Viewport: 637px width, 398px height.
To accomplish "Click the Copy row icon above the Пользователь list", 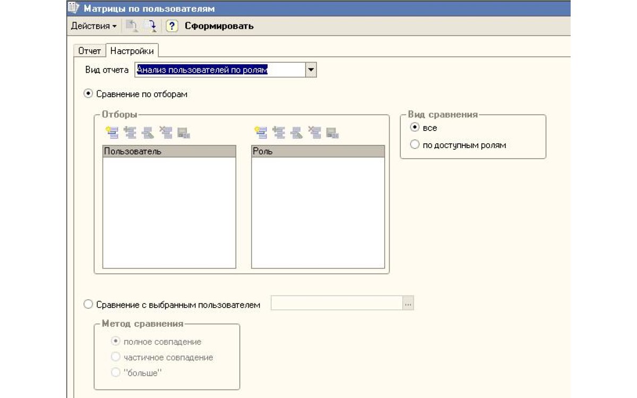I will pos(130,133).
